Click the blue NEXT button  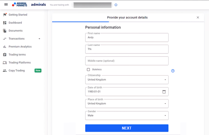pyautogui.click(x=127, y=128)
